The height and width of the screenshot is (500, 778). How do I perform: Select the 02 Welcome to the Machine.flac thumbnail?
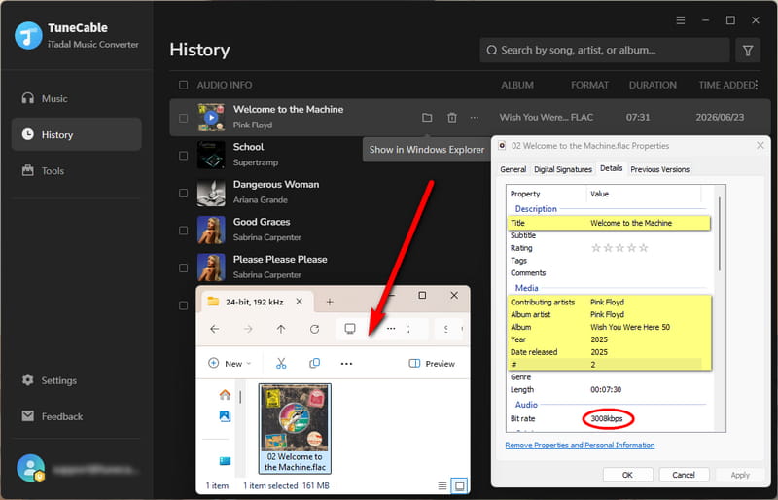(295, 428)
